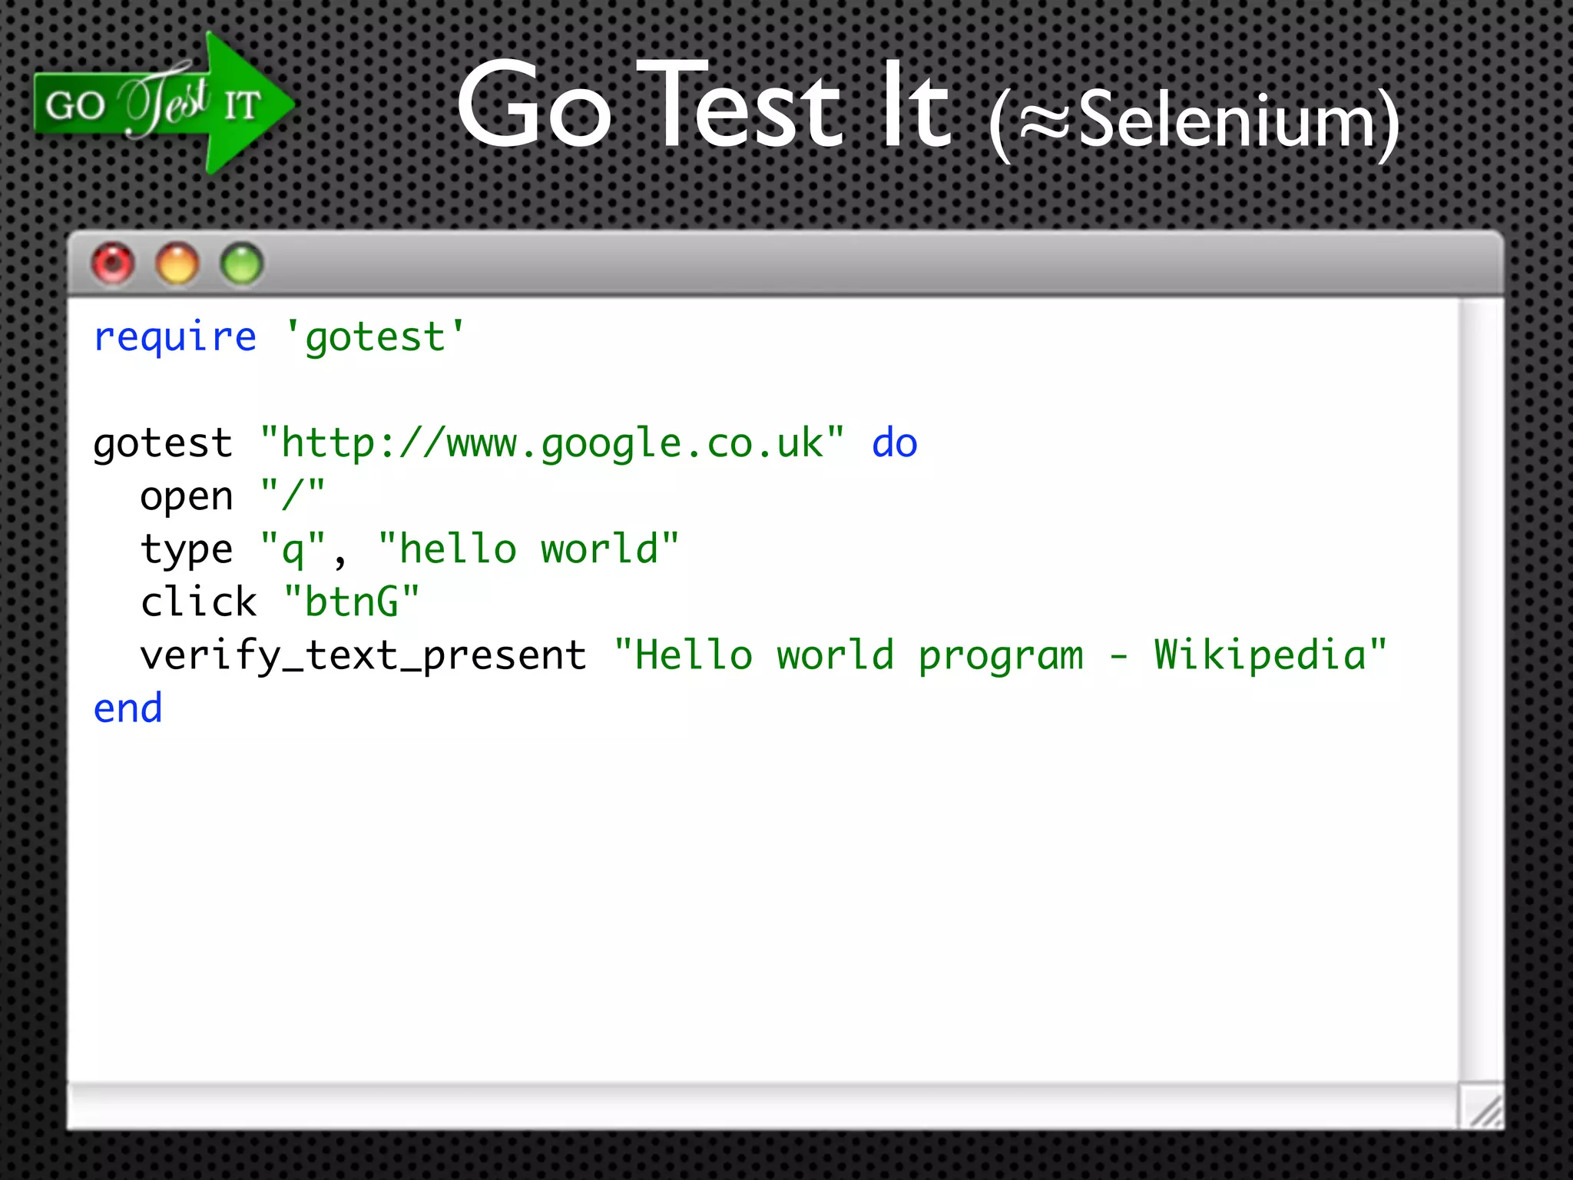1573x1180 pixels.
Task: Click the 'gotest' string on first line
Action: [375, 337]
